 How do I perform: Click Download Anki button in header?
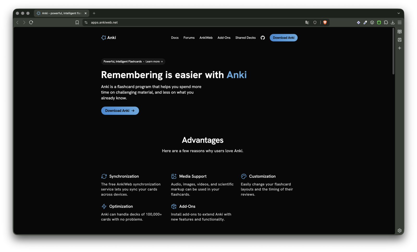coord(284,38)
